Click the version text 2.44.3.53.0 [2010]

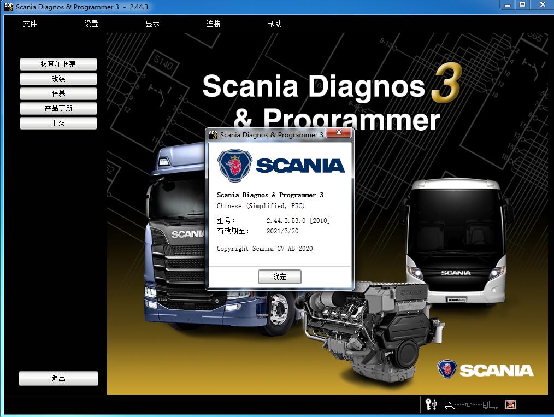coord(298,220)
